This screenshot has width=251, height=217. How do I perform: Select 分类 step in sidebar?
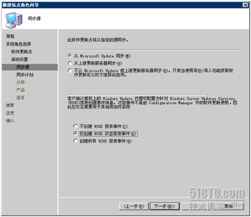point(21,83)
